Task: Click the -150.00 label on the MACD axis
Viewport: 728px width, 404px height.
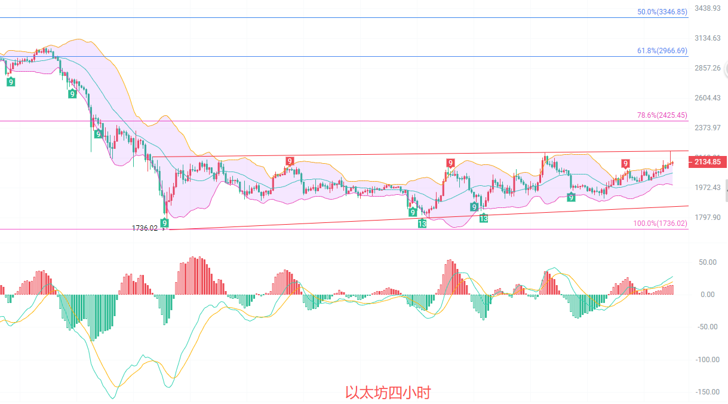Action: (708, 392)
